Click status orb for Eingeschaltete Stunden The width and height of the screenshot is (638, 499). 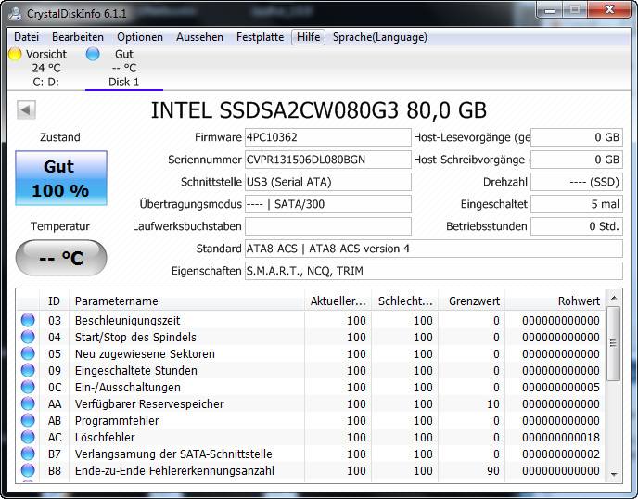28,370
